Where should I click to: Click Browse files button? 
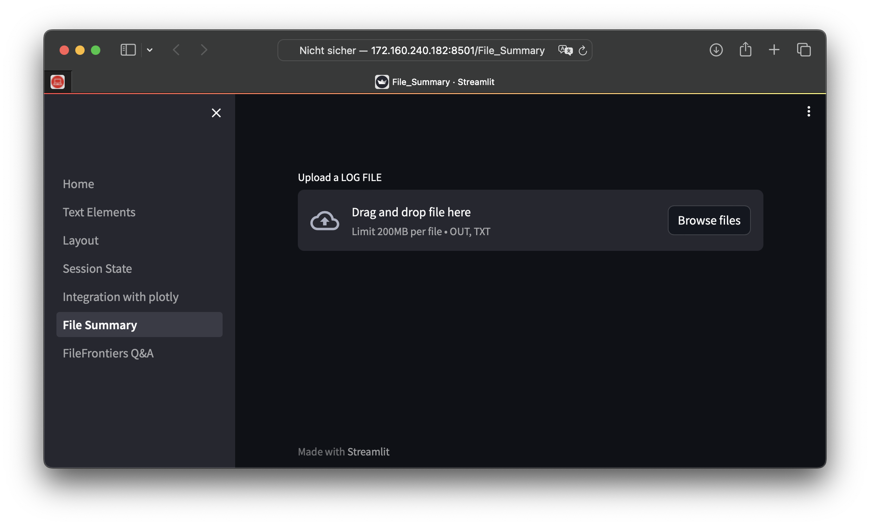(x=709, y=220)
